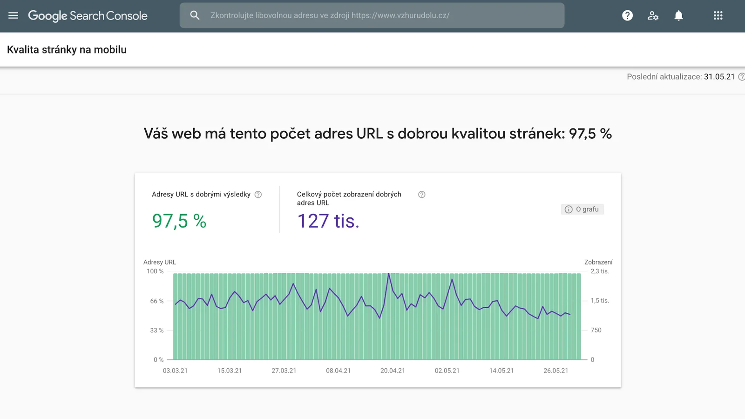This screenshot has width=745, height=419.
Task: Open account settings from the top bar
Action: coord(653,15)
